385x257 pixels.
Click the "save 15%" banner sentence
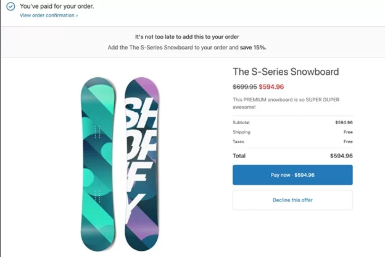coord(192,48)
